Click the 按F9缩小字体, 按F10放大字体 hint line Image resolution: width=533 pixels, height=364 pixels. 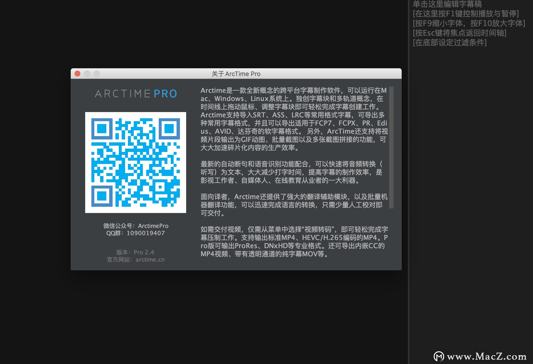469,23
